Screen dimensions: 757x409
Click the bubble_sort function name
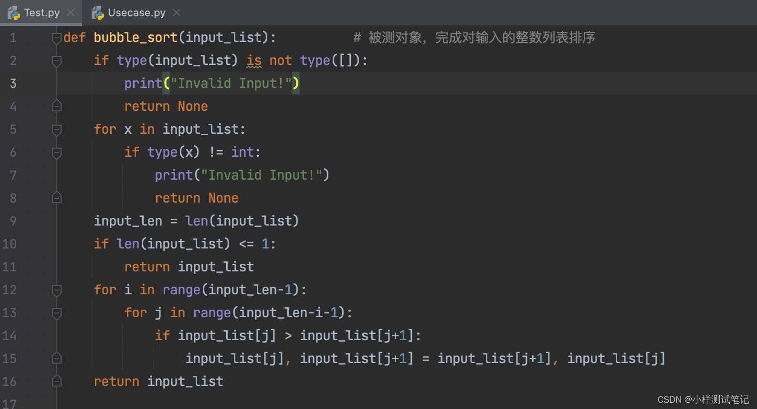pos(136,38)
